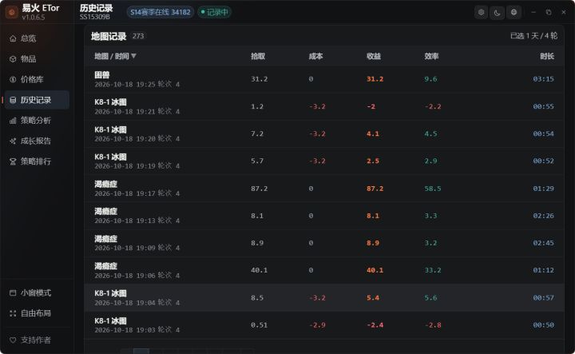
Task: Open the 总览 overview page
Action: tap(37, 38)
